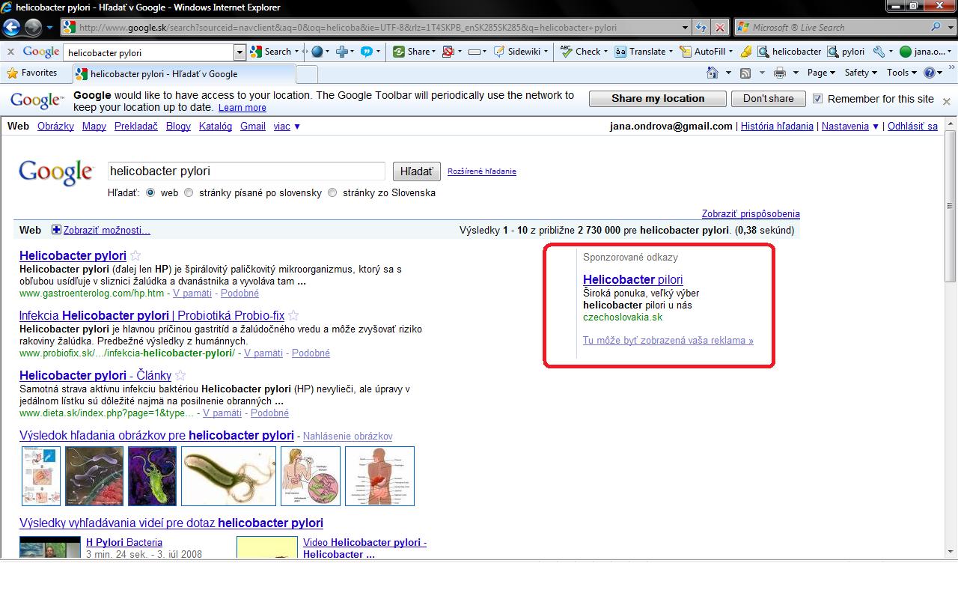958x599 pixels.
Task: Click the yellow highlighter toolbar icon
Action: 745,52
